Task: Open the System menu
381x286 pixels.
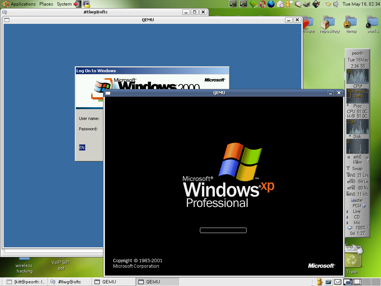Action: pos(64,4)
